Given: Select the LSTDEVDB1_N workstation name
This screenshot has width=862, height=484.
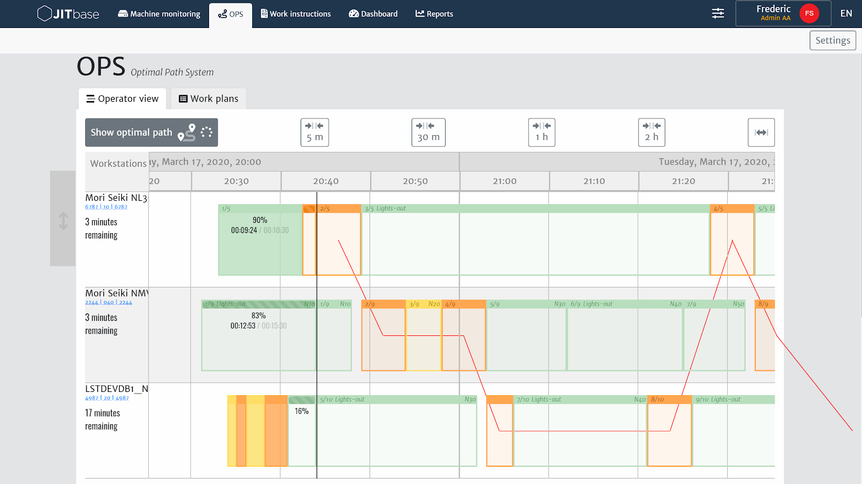Looking at the screenshot, I should (x=116, y=389).
